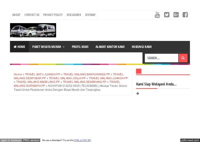Visit the Facebook page icon
200x142 pixels.
(x=185, y=15)
